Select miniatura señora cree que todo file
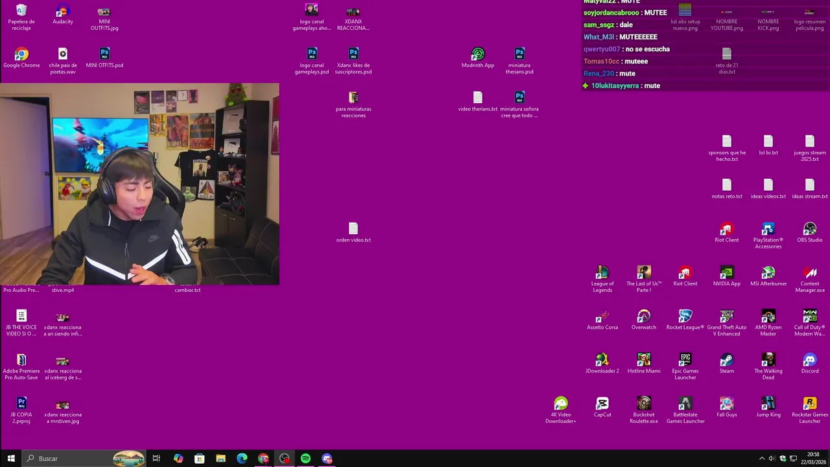Image resolution: width=830 pixels, height=467 pixels. [x=519, y=104]
